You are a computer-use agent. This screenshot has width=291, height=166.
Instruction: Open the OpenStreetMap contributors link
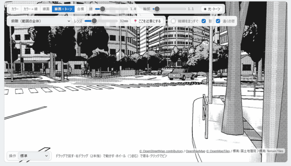click(x=161, y=151)
